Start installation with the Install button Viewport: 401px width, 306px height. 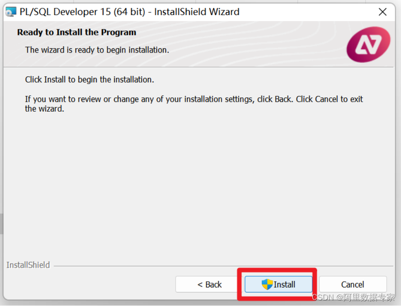coord(279,284)
